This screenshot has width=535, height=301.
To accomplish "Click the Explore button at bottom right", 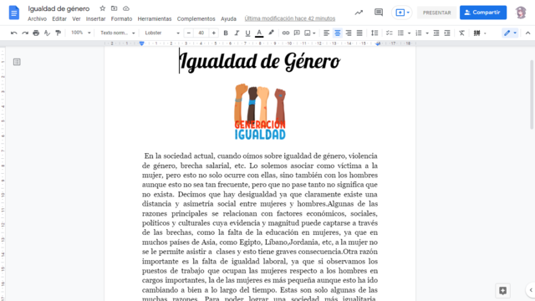I will tap(503, 290).
